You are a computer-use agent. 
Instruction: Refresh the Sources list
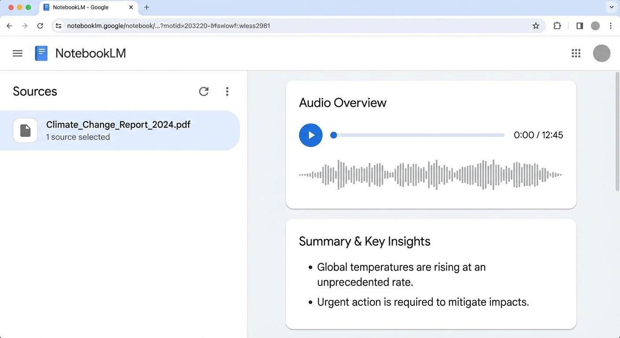click(203, 91)
